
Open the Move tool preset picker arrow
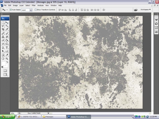tap(7, 10)
